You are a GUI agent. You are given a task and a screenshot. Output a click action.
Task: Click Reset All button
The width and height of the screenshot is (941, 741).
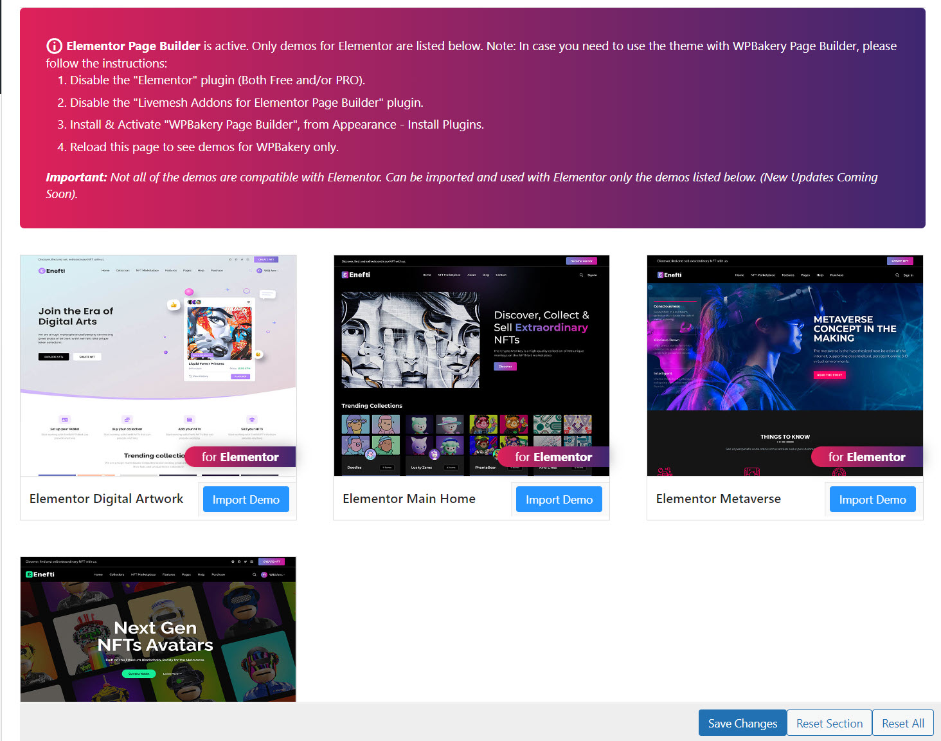point(903,723)
